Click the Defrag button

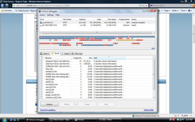pyautogui.click(x=67, y=104)
